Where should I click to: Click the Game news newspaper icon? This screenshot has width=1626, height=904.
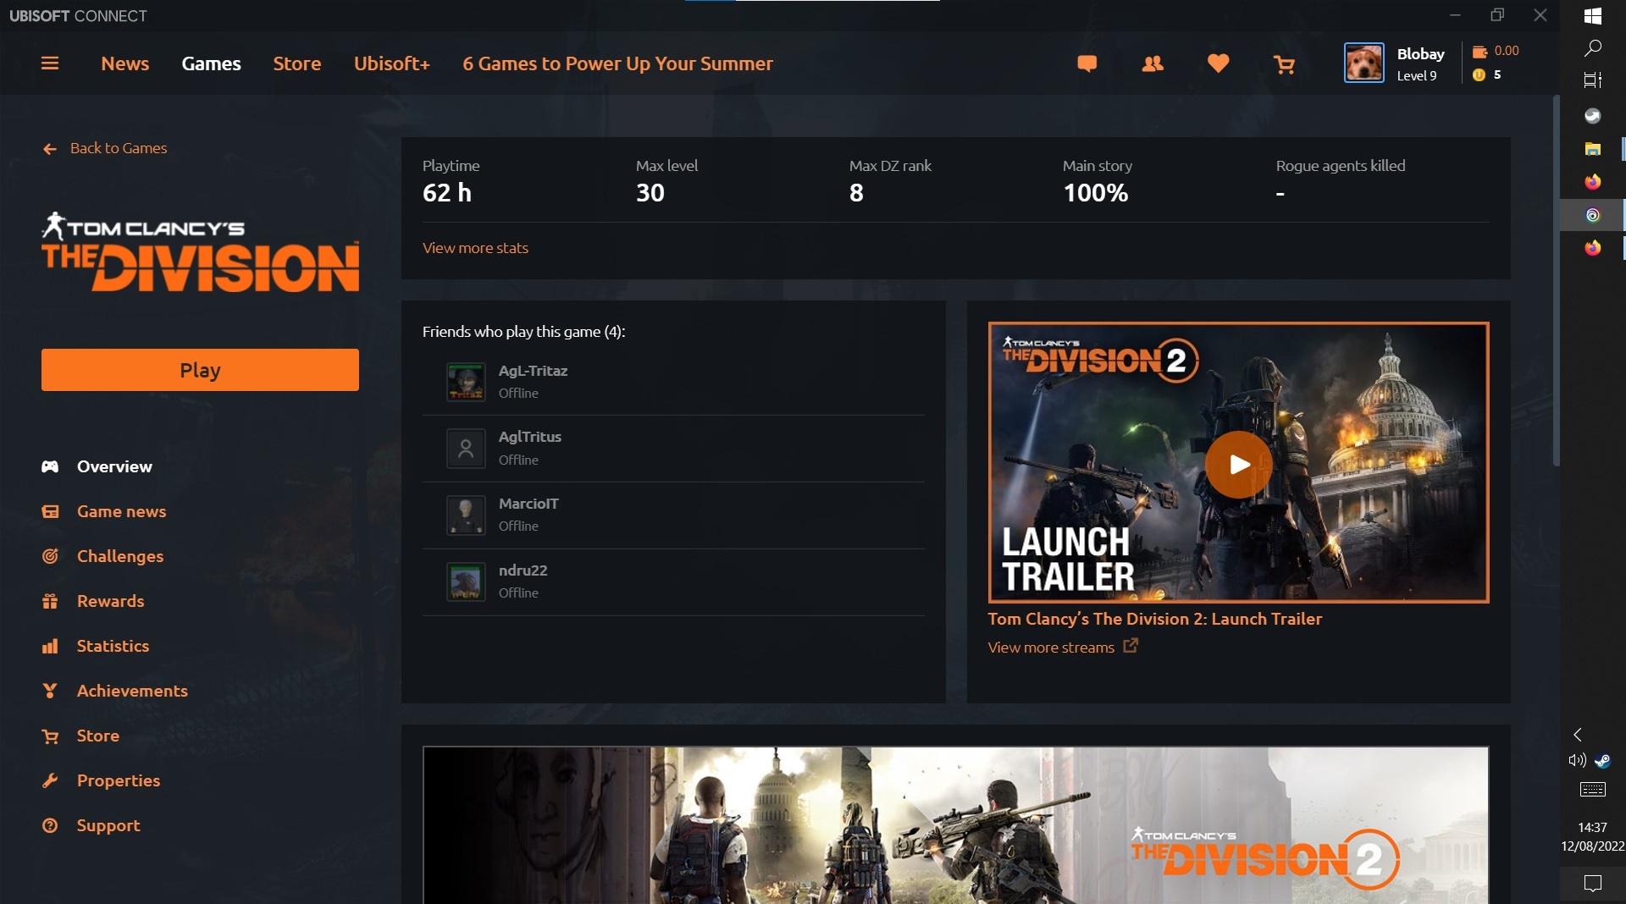50,511
